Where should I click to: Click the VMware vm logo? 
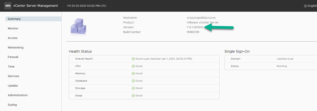pos(8,6)
